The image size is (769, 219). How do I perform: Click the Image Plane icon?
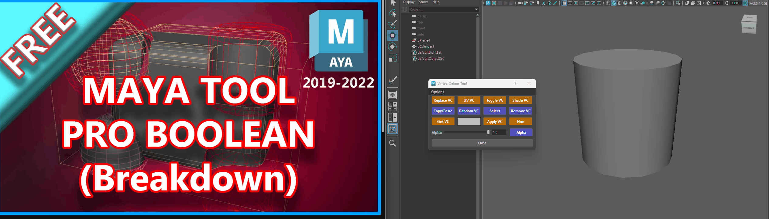point(544,3)
